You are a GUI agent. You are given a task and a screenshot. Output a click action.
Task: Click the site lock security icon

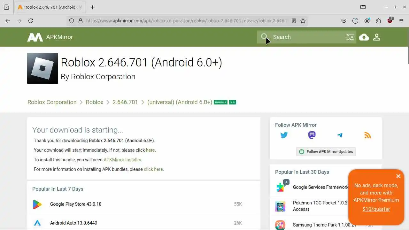(81, 21)
